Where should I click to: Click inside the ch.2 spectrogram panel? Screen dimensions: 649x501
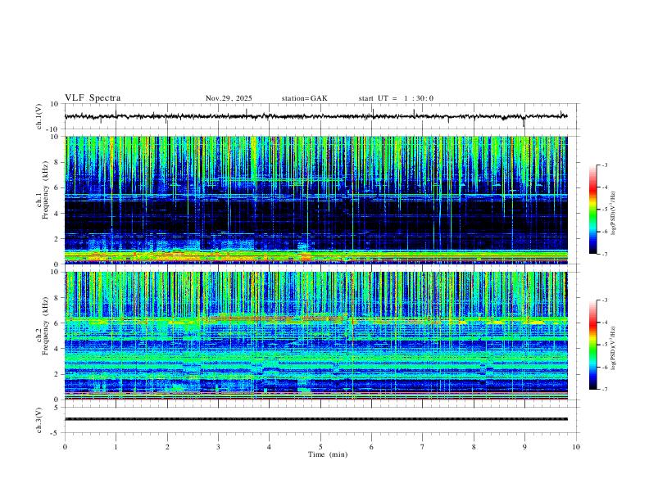[316, 336]
